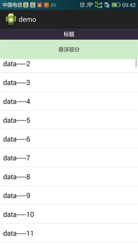Tap the green 悬浮部分 floating section
Viewport: 138px width, 246px height.
click(69, 49)
